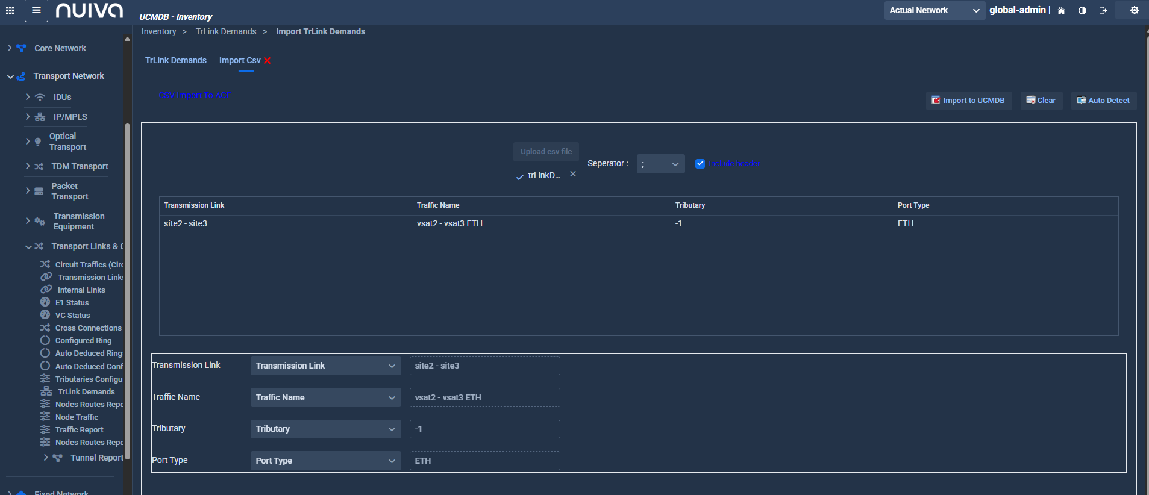Screen dimensions: 1149x495
Task: Expand the Core Network tree section
Action: point(10,48)
